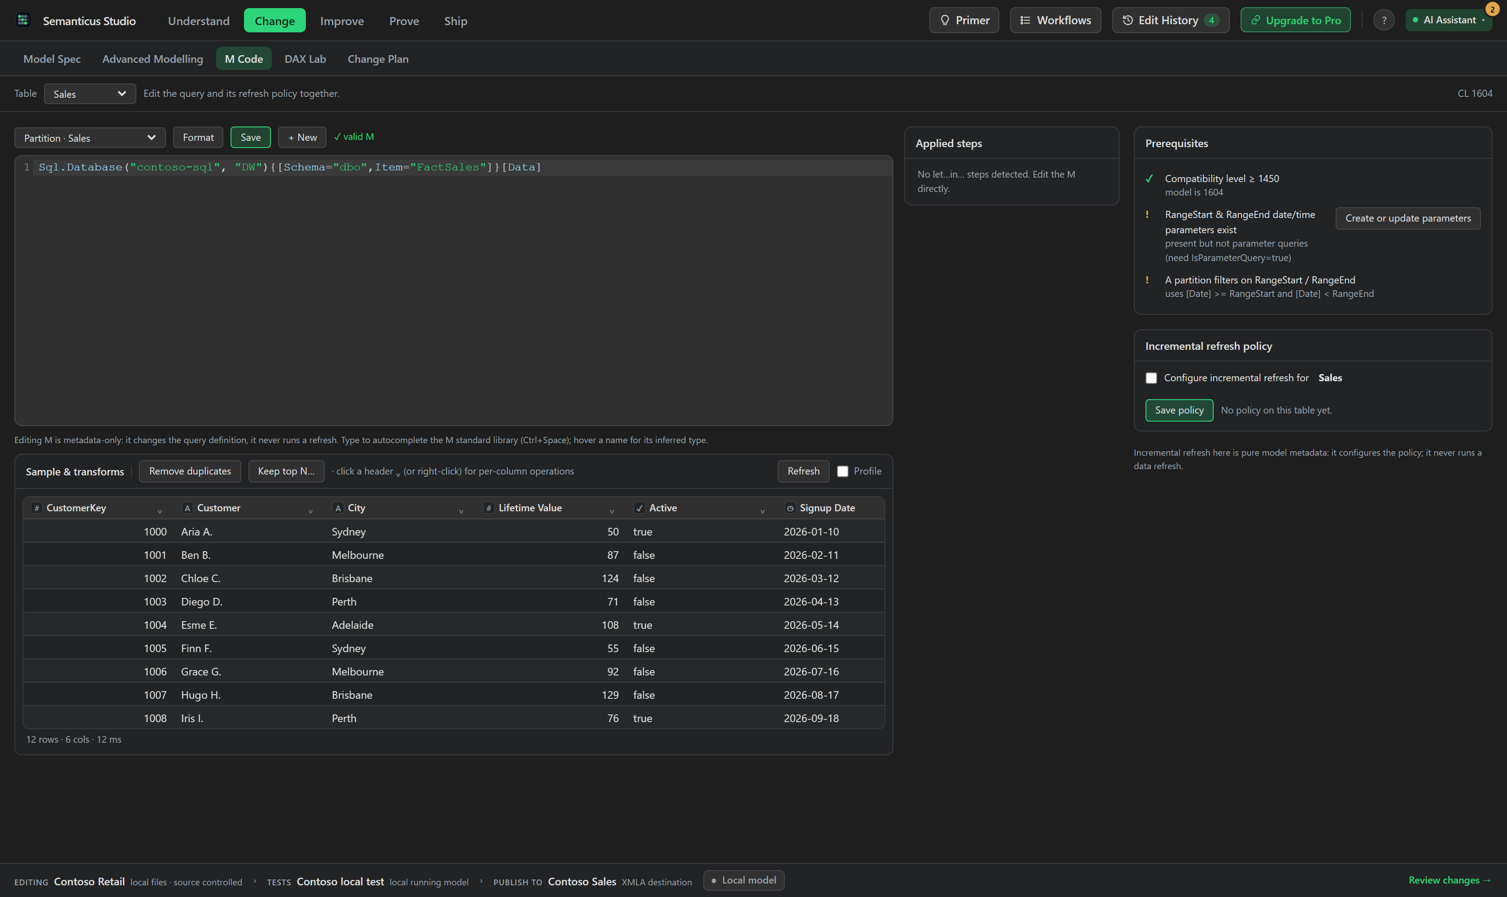Open the Model Spec subtab
Screen dimensions: 1507x897
pyautogui.click(x=52, y=59)
